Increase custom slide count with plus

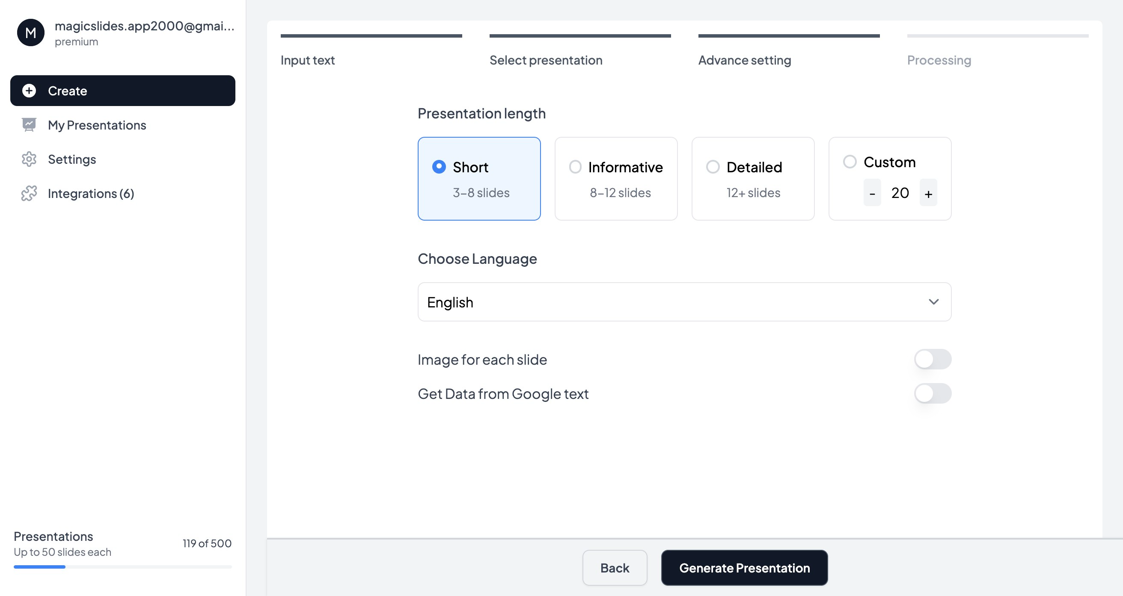[928, 193]
